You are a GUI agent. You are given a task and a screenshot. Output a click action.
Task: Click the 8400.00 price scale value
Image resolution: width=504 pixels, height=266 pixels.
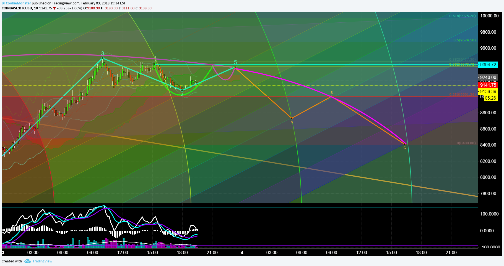click(x=488, y=145)
